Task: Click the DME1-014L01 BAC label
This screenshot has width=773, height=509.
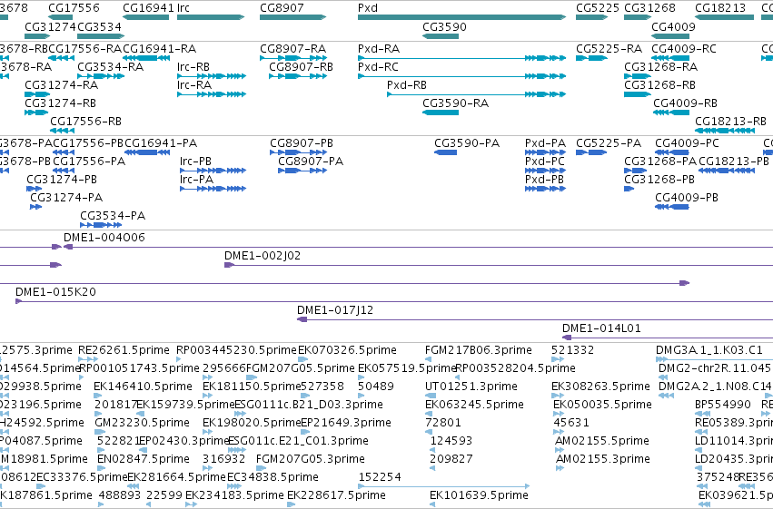Action: click(x=601, y=328)
